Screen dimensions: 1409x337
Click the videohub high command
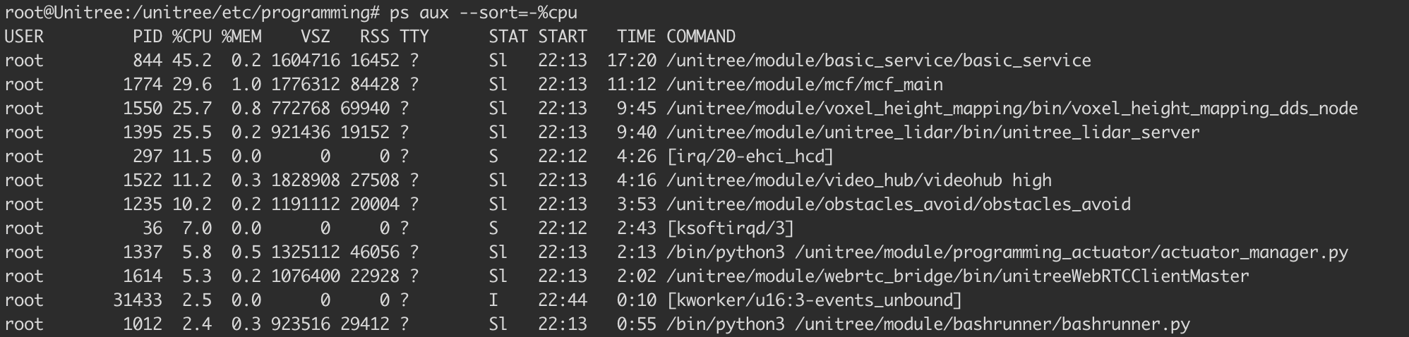click(x=859, y=180)
